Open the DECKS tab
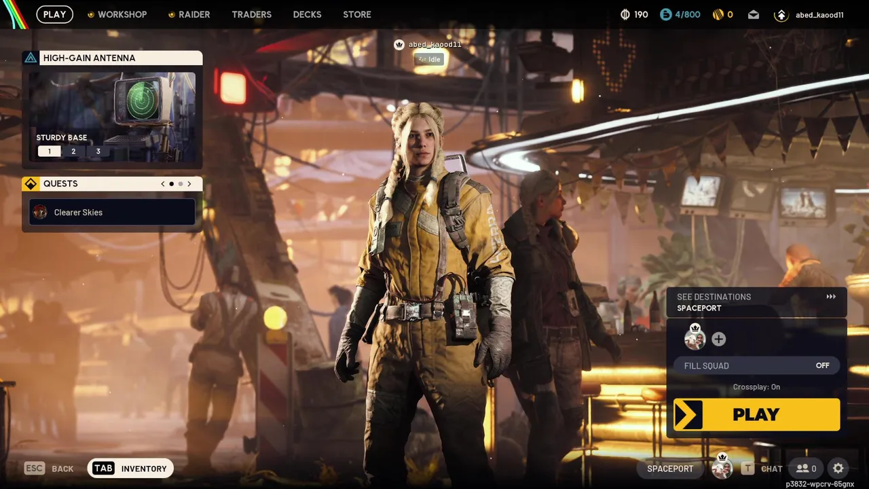 (307, 14)
